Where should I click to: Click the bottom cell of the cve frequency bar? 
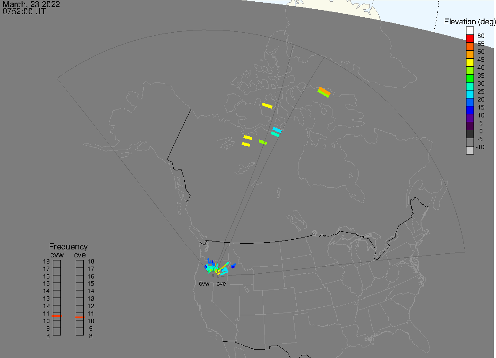pyautogui.click(x=80, y=332)
